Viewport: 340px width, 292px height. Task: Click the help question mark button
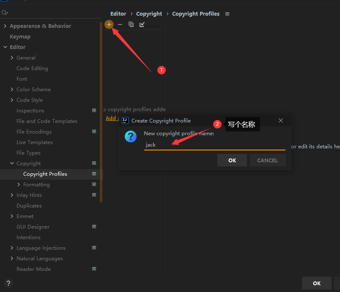click(x=8, y=283)
